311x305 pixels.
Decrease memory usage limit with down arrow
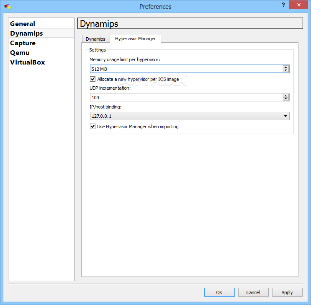(285, 70)
